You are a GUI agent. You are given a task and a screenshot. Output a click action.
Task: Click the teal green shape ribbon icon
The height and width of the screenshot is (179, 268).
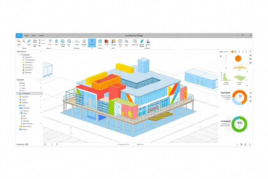(x=142, y=41)
